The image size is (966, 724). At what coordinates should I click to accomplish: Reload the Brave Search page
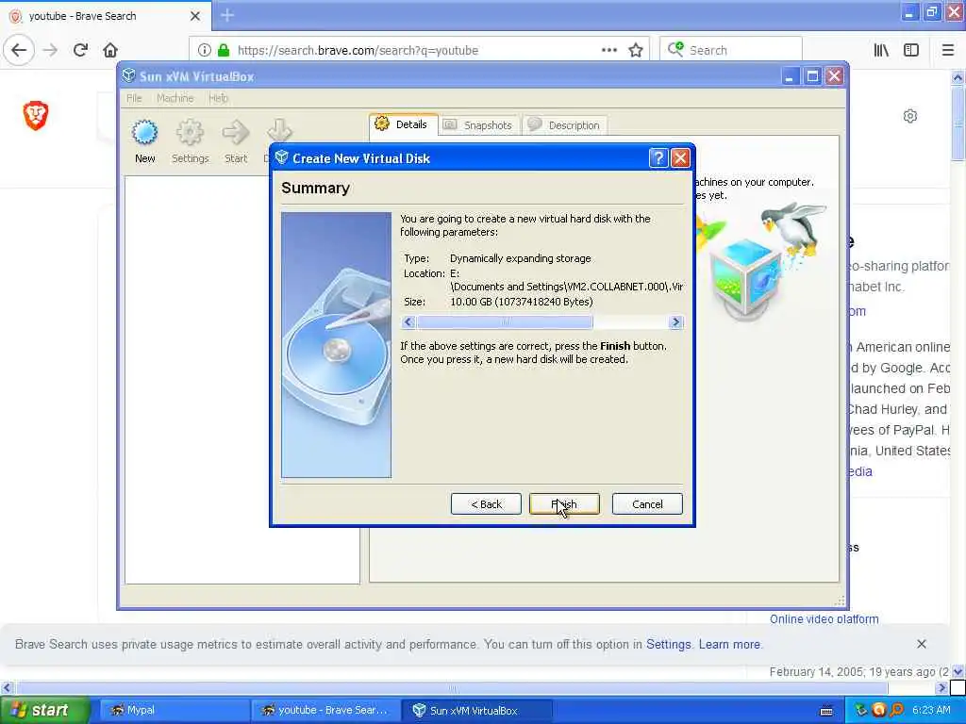[x=80, y=50]
